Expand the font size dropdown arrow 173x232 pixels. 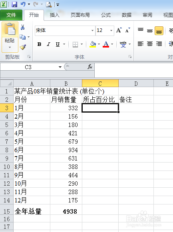coord(111,30)
